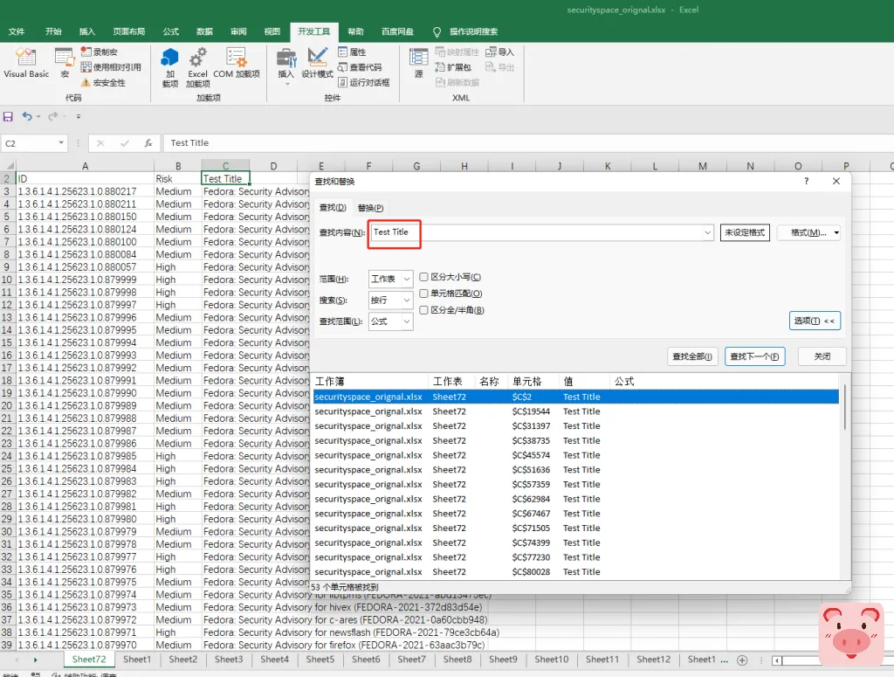
Task: Enable 单元格匹配 checkbox
Action: pyautogui.click(x=423, y=294)
